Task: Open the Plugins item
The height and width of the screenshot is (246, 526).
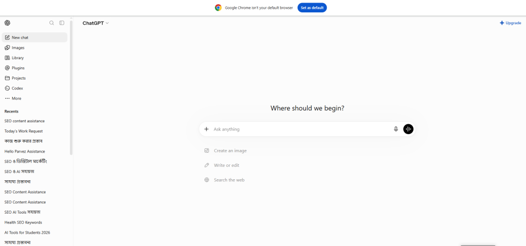Action: (x=34, y=68)
